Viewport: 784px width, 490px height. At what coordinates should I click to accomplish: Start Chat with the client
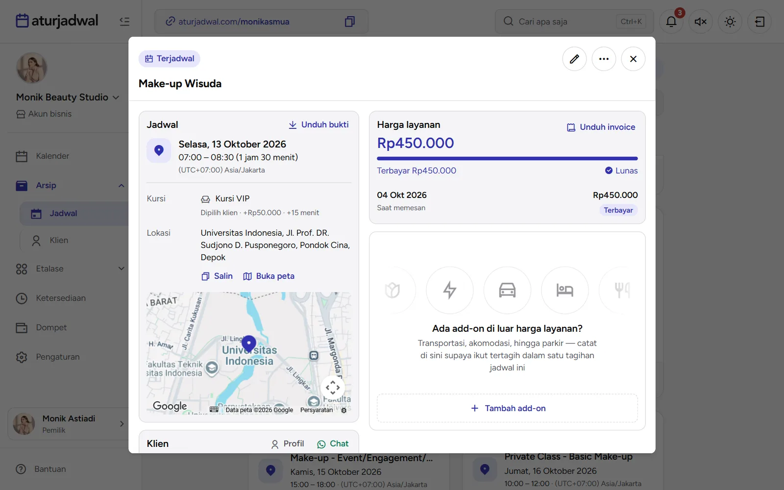[333, 443]
